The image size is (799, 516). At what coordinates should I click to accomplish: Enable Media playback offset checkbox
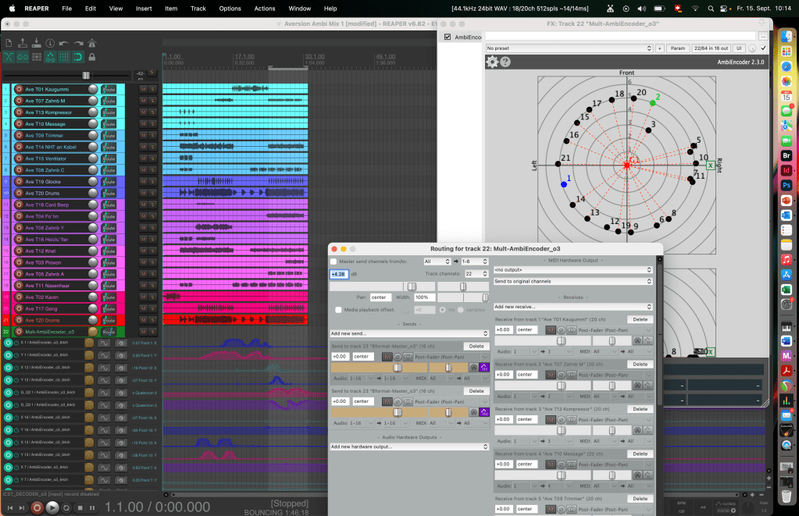click(338, 310)
